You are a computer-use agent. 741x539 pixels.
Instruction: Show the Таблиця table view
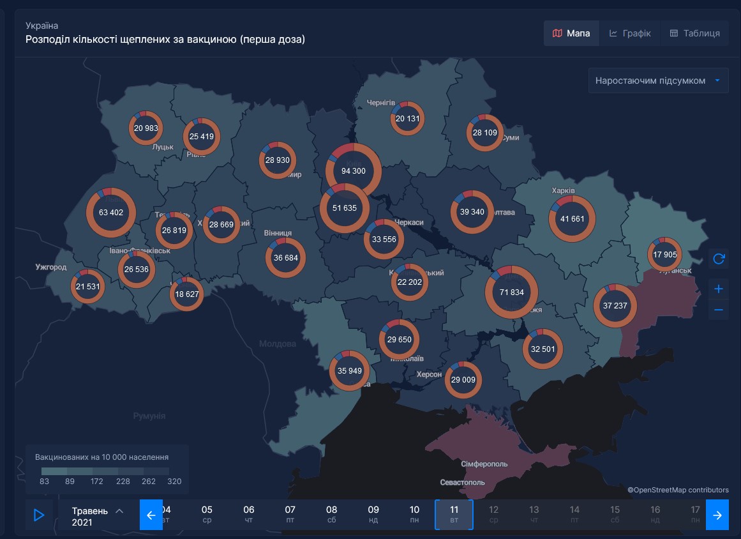[694, 33]
